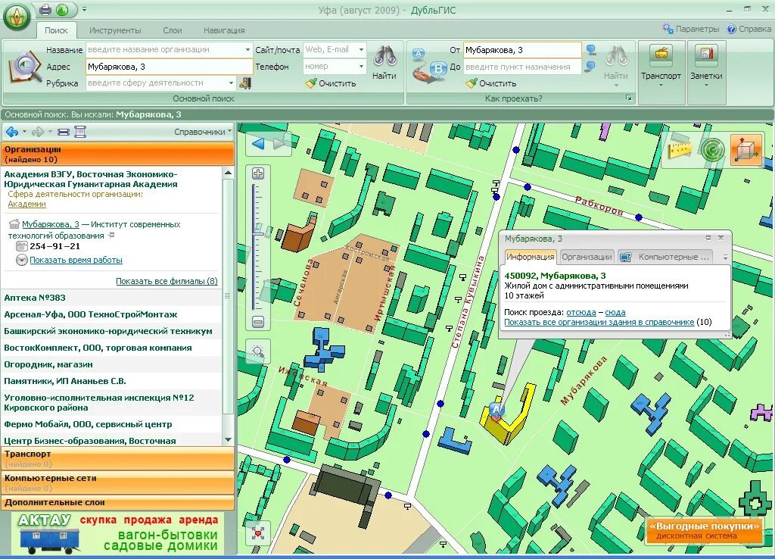Click the printer icon in quick access toolbar
Screen dimensions: 775x559
[45, 9]
